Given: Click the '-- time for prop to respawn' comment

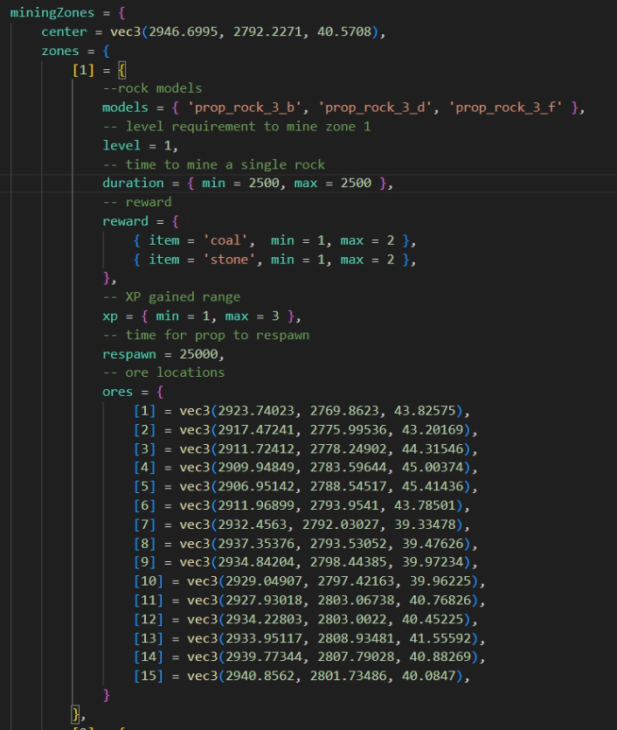Looking at the screenshot, I should (205, 335).
